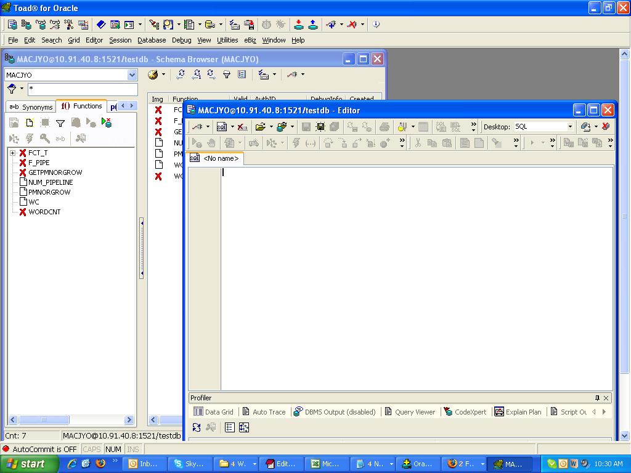631x473 pixels.
Task: Expand the FCT_T tree node
Action: (12, 153)
